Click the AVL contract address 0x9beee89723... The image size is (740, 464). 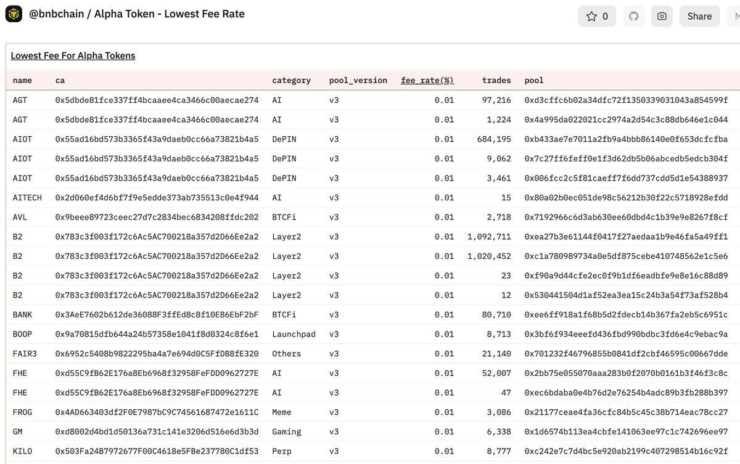[157, 217]
